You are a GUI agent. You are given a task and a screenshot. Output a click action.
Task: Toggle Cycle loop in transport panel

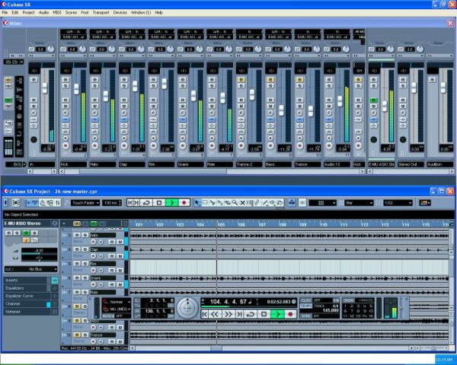coord(251,314)
